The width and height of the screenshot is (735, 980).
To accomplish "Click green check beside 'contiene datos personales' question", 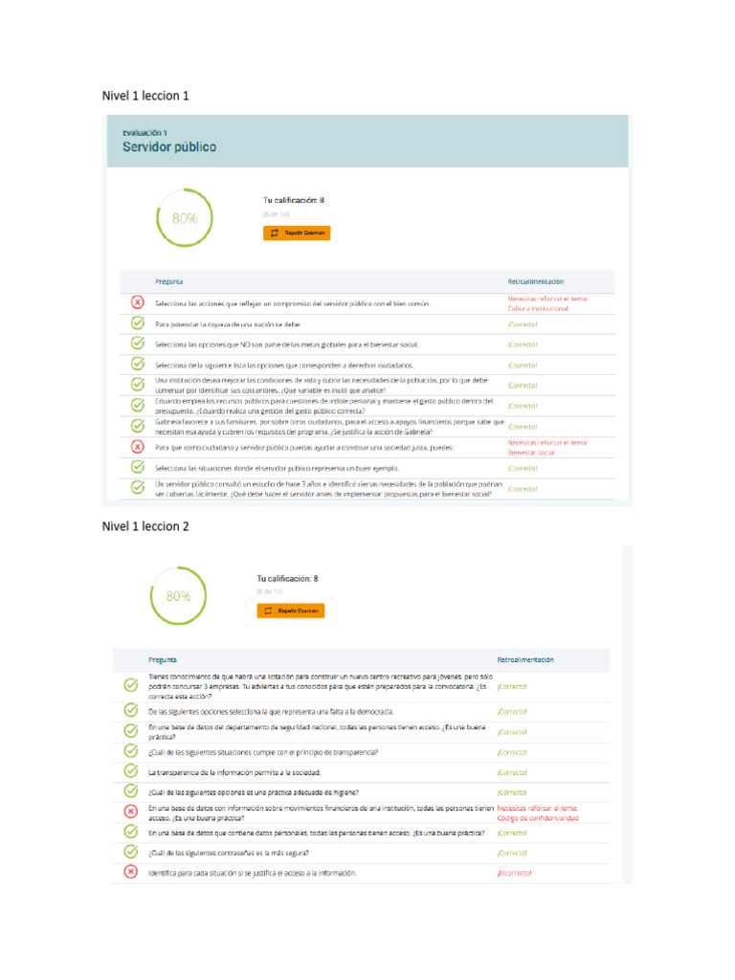I will [130, 832].
